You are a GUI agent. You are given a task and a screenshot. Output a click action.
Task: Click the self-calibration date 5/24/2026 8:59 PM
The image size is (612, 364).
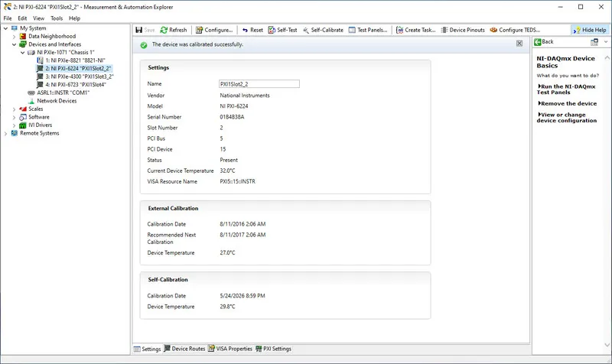pos(243,296)
